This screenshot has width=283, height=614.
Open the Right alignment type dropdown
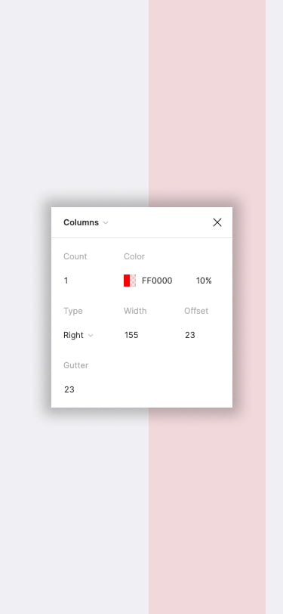(x=78, y=335)
